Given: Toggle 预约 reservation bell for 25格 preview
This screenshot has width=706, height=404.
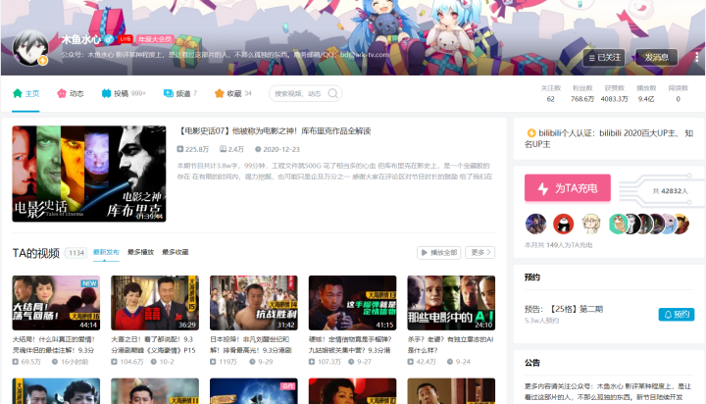Looking at the screenshot, I should pyautogui.click(x=676, y=314).
